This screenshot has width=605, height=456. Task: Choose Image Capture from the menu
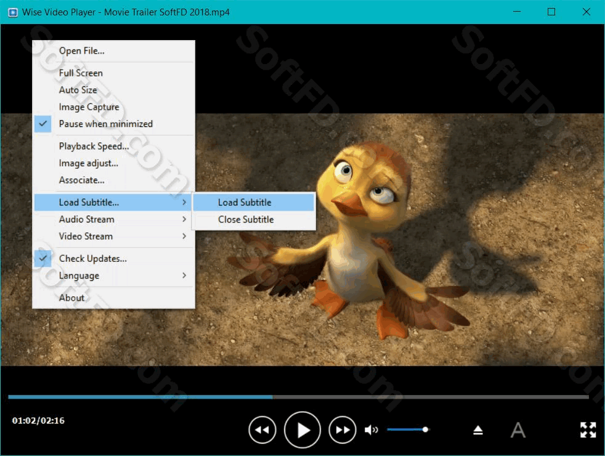coord(114,107)
